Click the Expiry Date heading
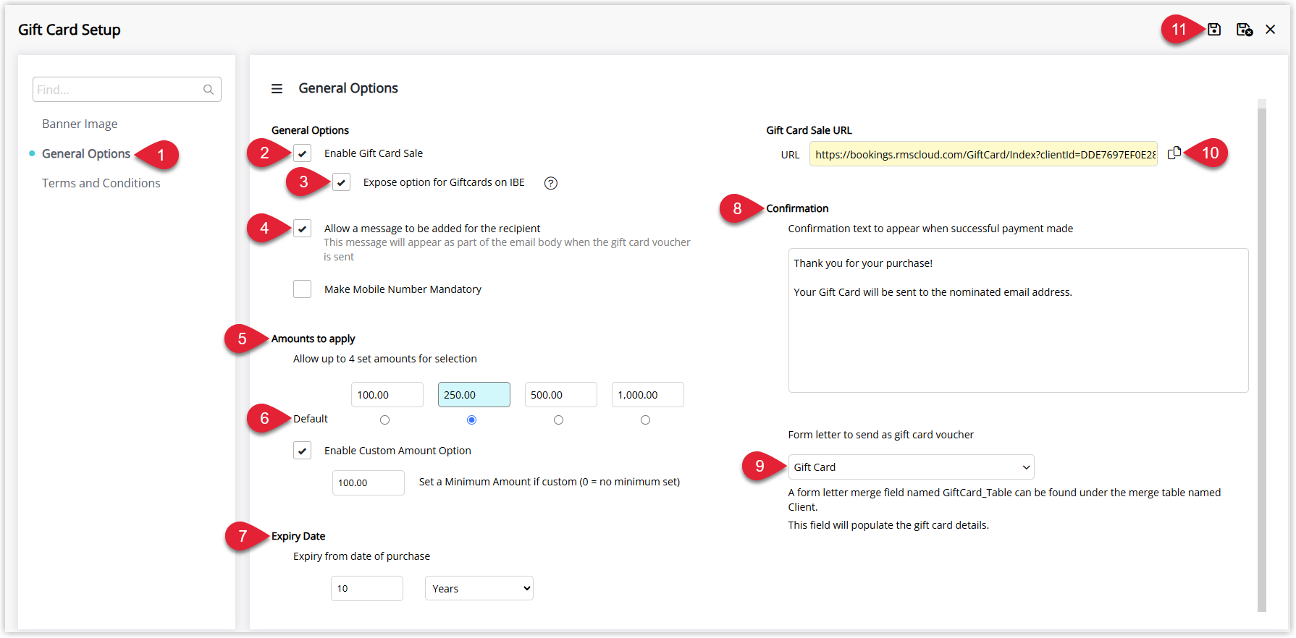 coord(298,536)
